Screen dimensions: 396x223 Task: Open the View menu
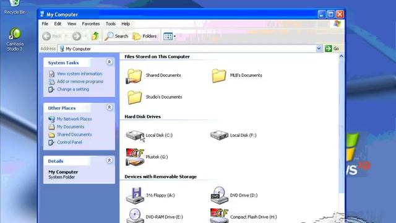(x=72, y=24)
